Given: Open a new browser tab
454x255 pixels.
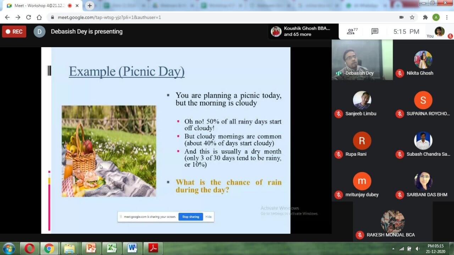Looking at the screenshot, I should coord(90,6).
